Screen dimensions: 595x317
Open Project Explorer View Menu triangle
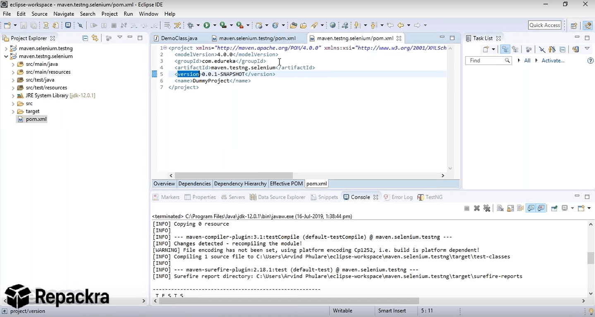tap(120, 38)
